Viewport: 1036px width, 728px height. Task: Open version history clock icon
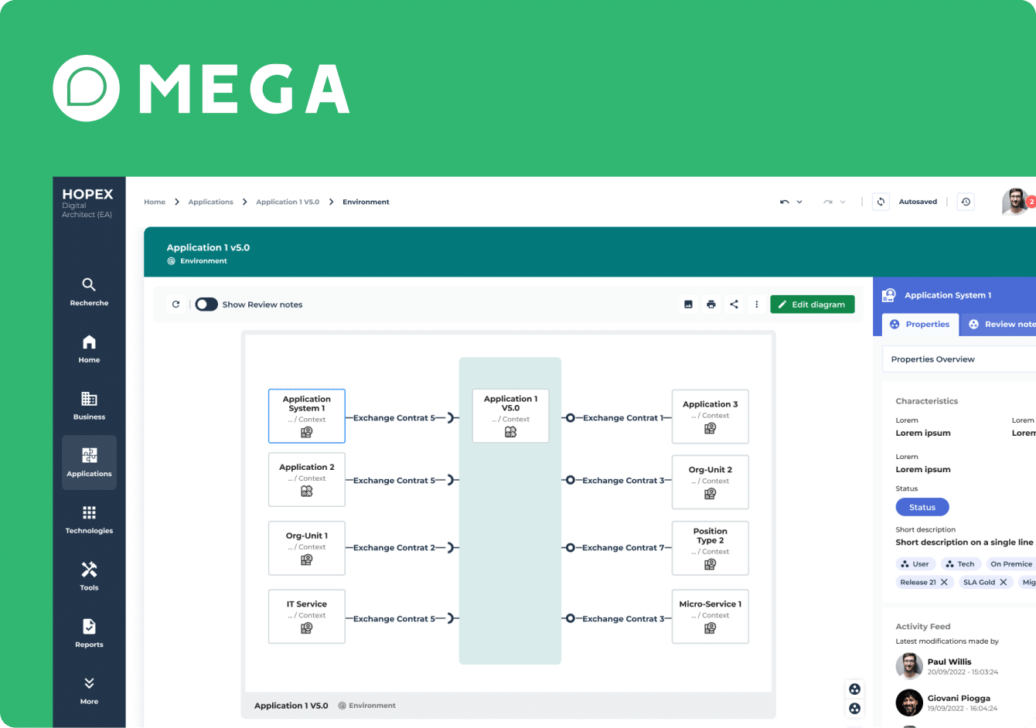click(966, 202)
